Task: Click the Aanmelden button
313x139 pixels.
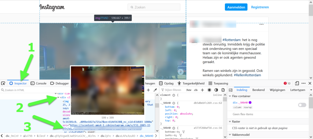Action: pos(236,7)
